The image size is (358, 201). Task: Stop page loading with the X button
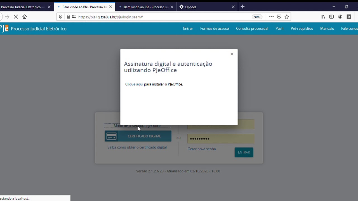pyautogui.click(x=16, y=17)
